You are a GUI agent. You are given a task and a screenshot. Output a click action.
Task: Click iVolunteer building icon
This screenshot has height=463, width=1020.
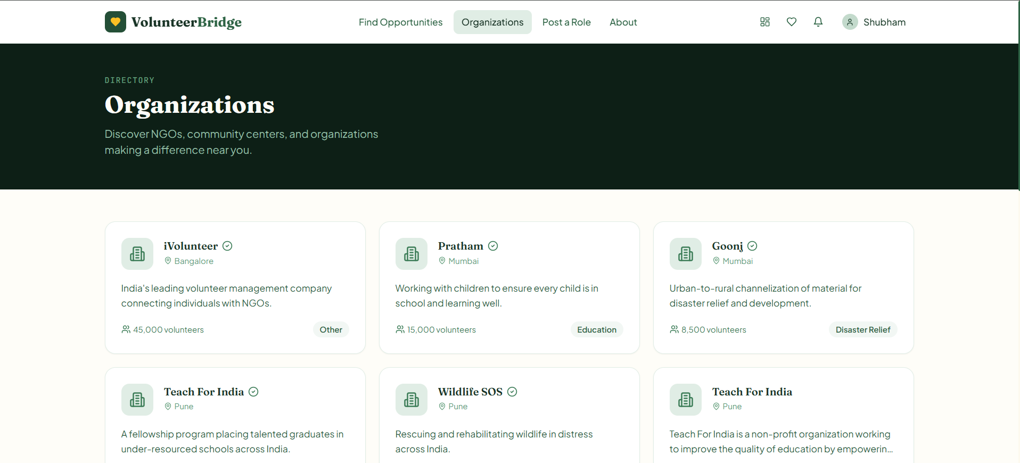[x=137, y=254]
